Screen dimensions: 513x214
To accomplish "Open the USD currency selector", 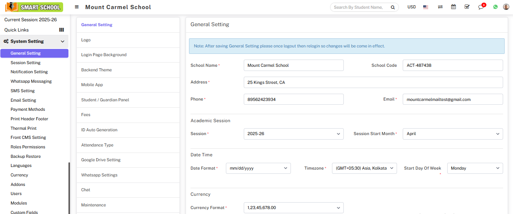I will click(411, 7).
